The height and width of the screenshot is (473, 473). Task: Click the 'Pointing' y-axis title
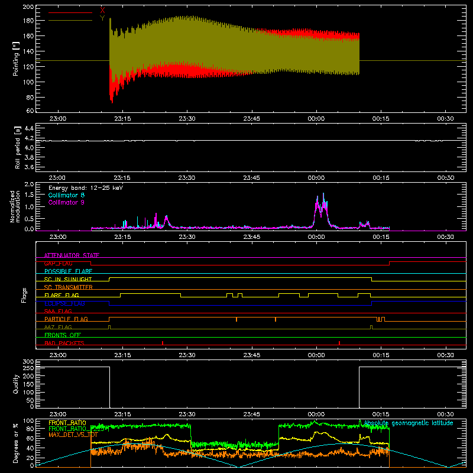[16, 59]
